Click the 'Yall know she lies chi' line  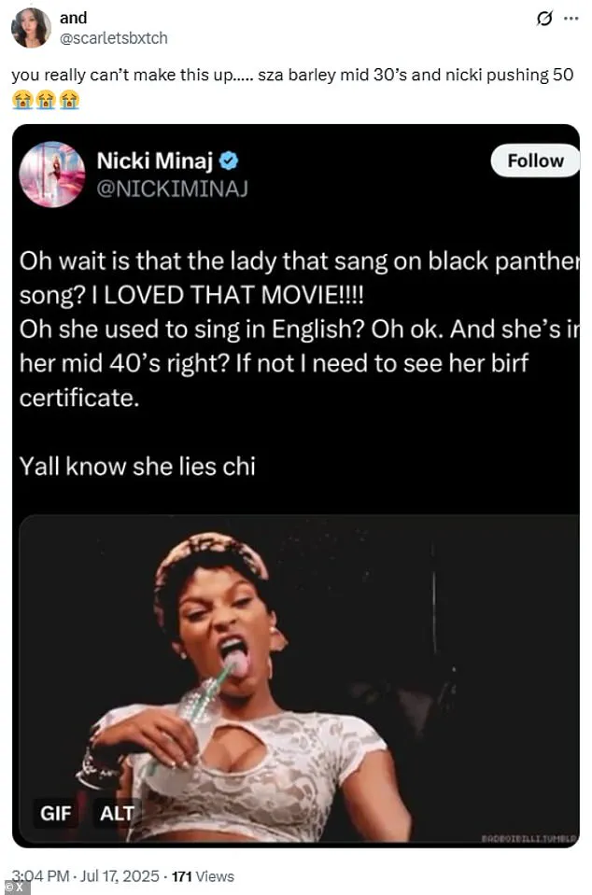[x=137, y=465]
